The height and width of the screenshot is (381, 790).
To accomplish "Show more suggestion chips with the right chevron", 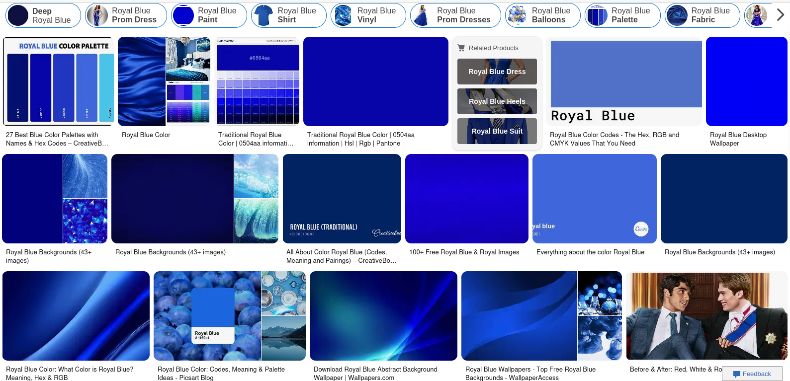I will (780, 15).
